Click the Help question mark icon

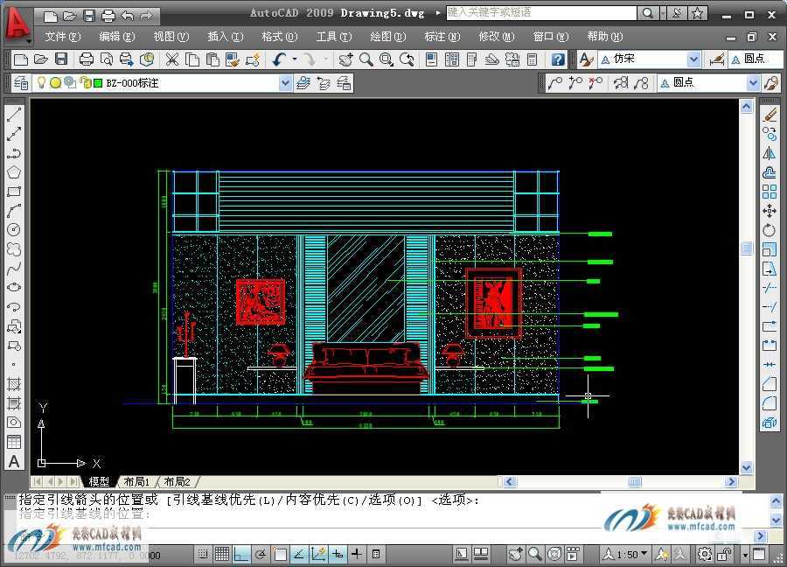click(558, 59)
